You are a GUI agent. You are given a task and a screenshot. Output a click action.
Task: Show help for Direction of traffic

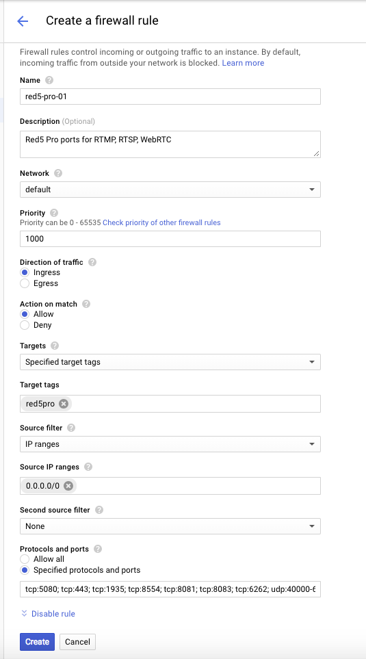[92, 262]
